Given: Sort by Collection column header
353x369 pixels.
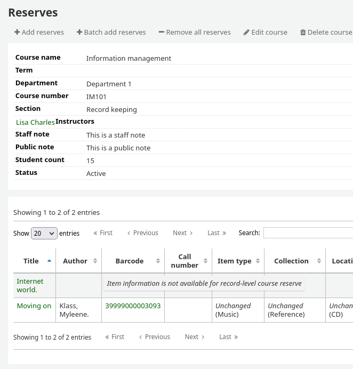Looking at the screenshot, I should [x=294, y=261].
